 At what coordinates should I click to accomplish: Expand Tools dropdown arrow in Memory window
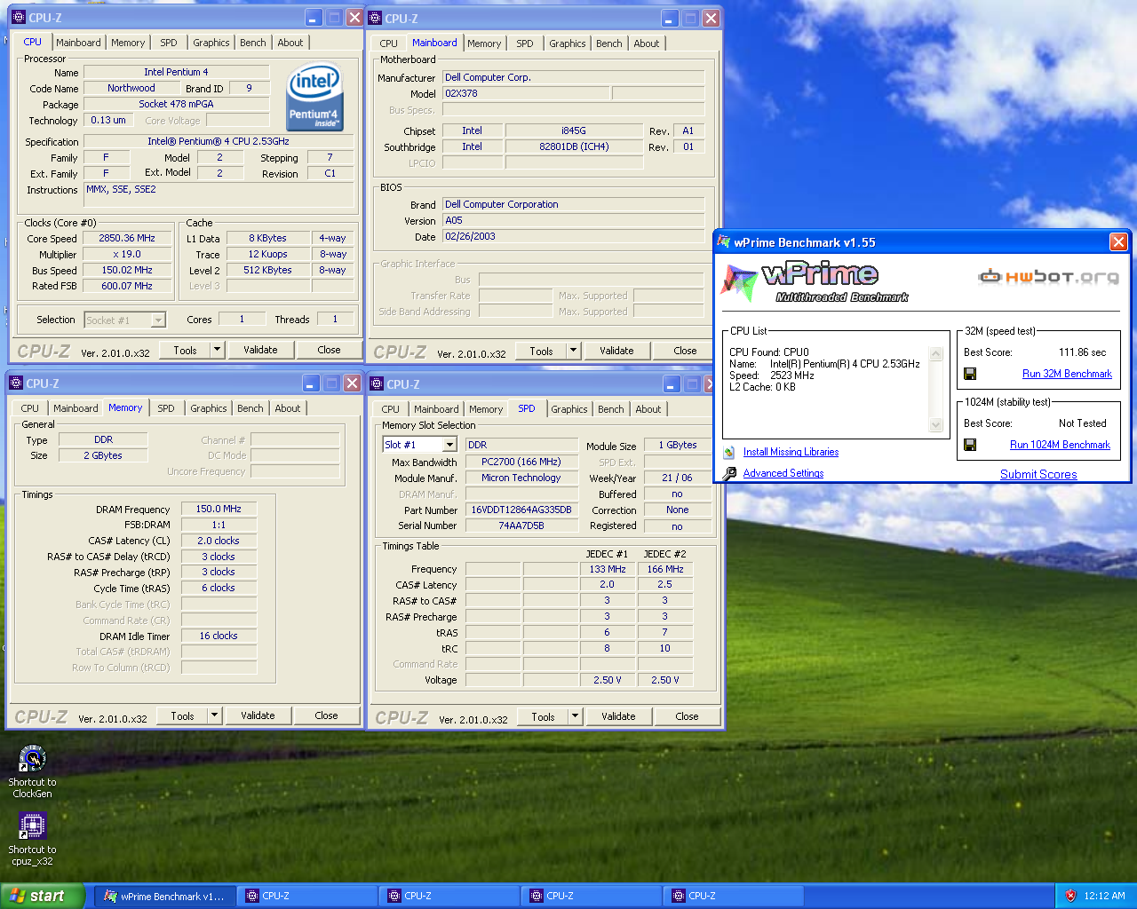pos(214,715)
